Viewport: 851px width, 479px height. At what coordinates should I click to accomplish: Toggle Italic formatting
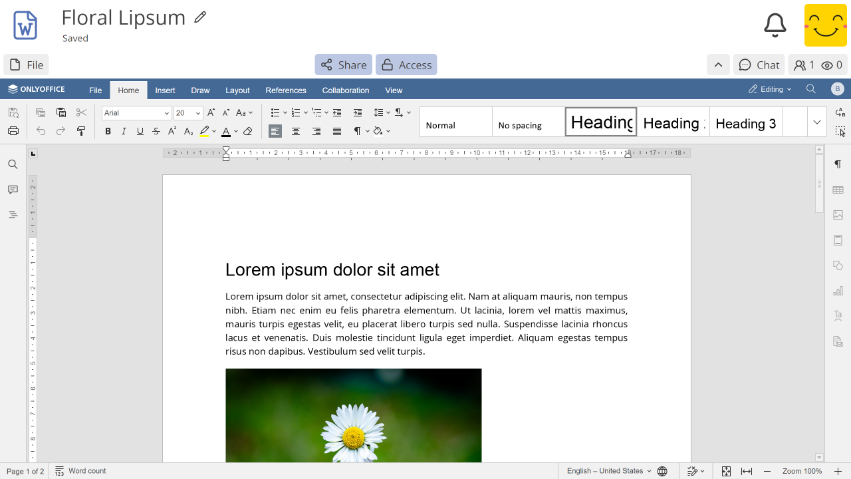124,131
